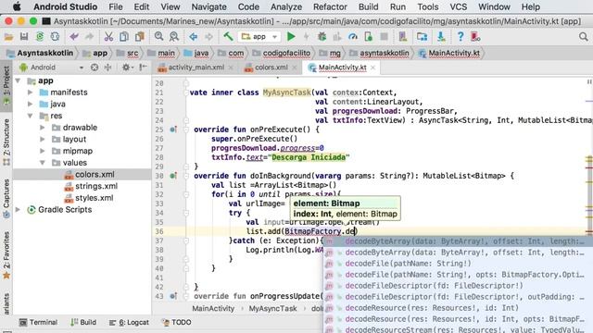The width and height of the screenshot is (593, 333).
Task: Select the MainActivity.kt tab
Action: [342, 68]
